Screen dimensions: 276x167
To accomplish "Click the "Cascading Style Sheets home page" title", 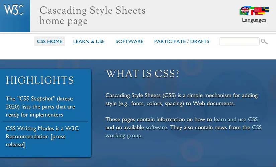I will point(92,15).
